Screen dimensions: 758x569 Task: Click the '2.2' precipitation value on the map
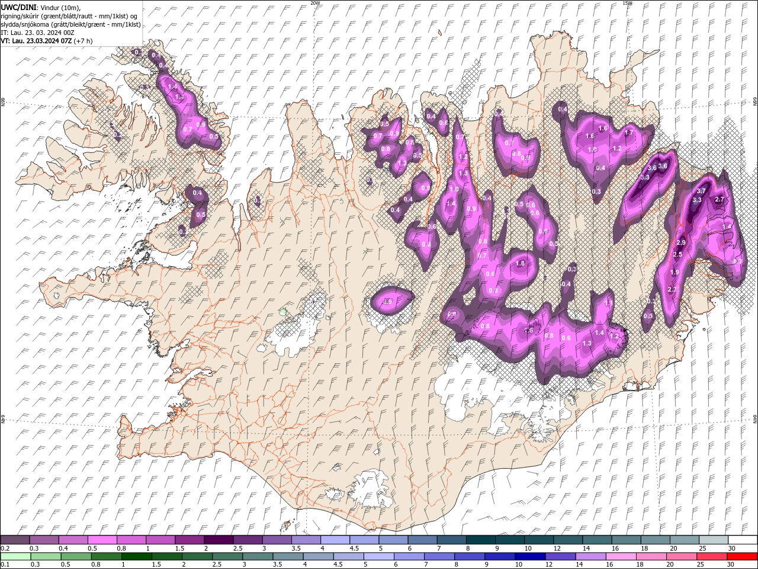[672, 289]
